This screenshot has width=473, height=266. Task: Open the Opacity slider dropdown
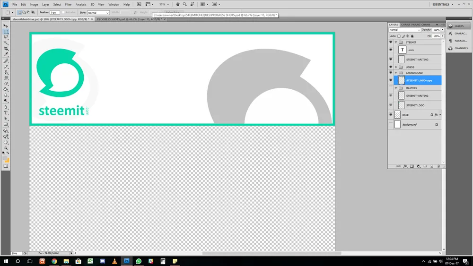[x=443, y=30]
